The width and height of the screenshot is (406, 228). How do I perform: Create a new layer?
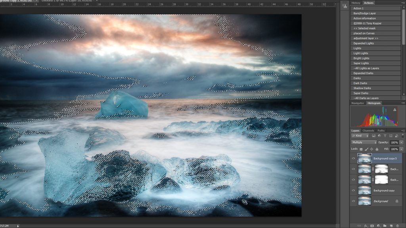[391, 226]
